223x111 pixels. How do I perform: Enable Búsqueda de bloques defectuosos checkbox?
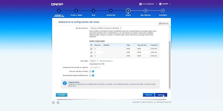click(90, 75)
